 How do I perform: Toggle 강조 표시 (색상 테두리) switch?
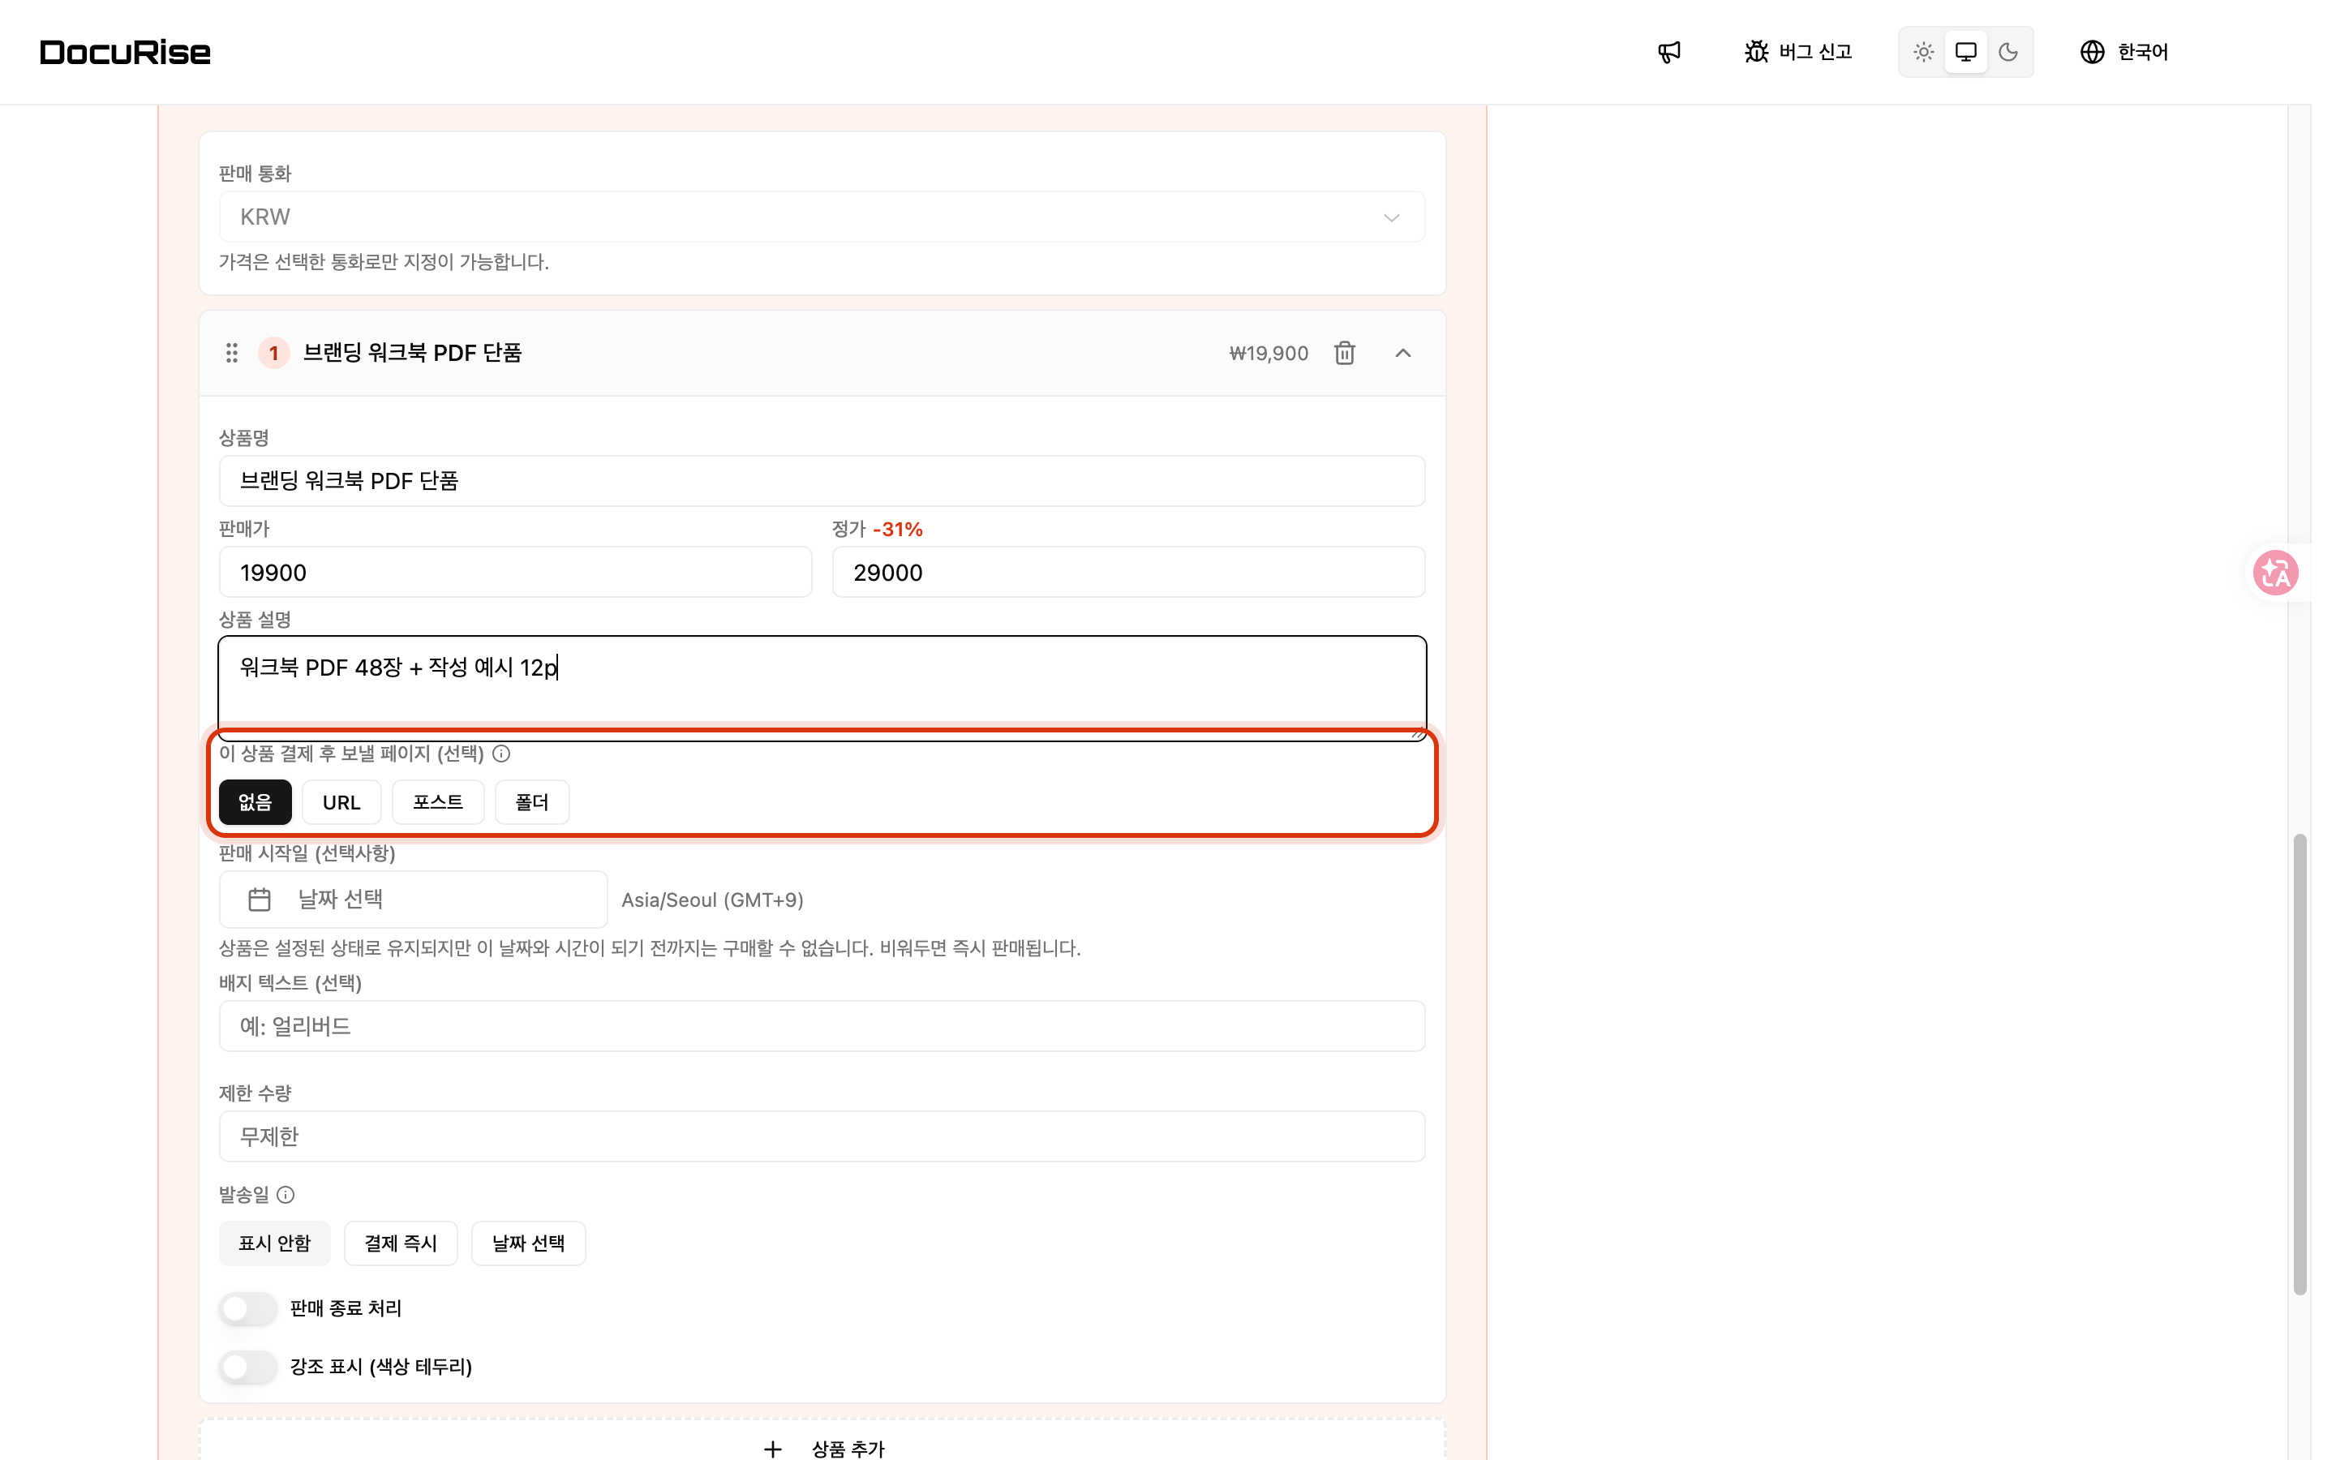(x=248, y=1368)
